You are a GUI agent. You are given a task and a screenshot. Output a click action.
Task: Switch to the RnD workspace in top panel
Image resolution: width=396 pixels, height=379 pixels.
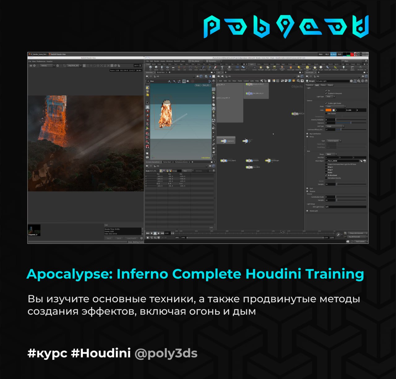click(339, 54)
